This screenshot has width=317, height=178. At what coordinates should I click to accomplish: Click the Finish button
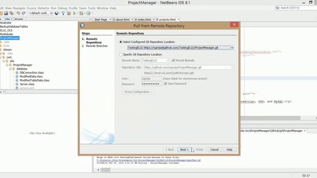click(199, 149)
